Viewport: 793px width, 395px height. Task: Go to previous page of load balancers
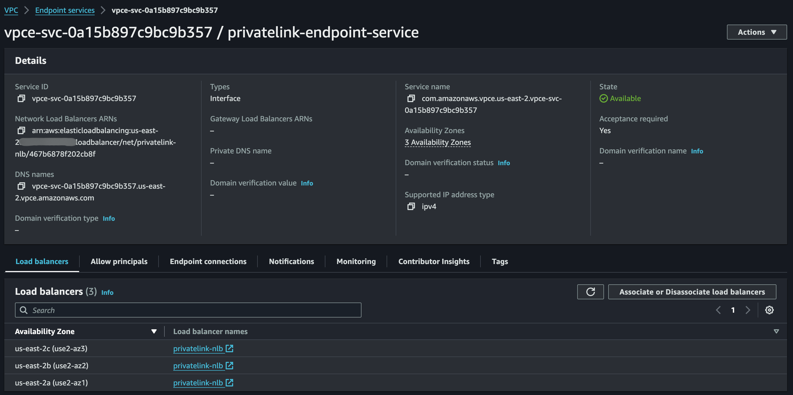718,310
